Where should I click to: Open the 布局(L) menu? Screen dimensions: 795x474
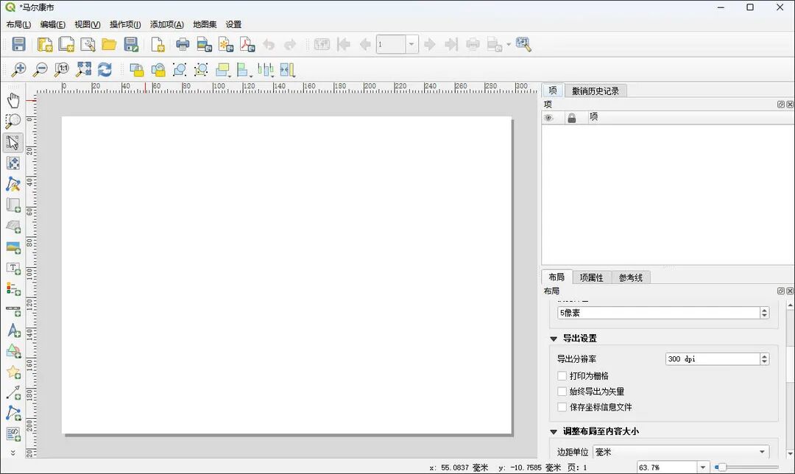tap(18, 24)
